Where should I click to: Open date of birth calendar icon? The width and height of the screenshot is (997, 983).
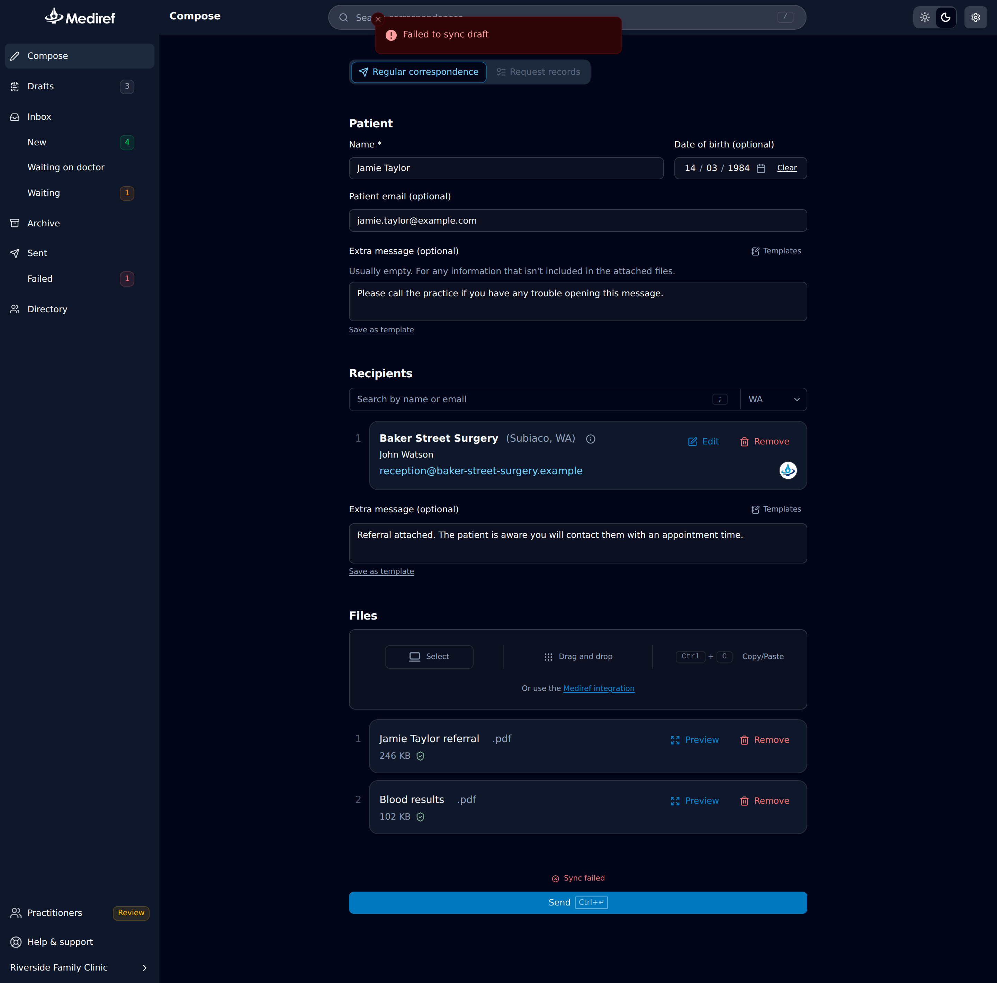coord(761,168)
